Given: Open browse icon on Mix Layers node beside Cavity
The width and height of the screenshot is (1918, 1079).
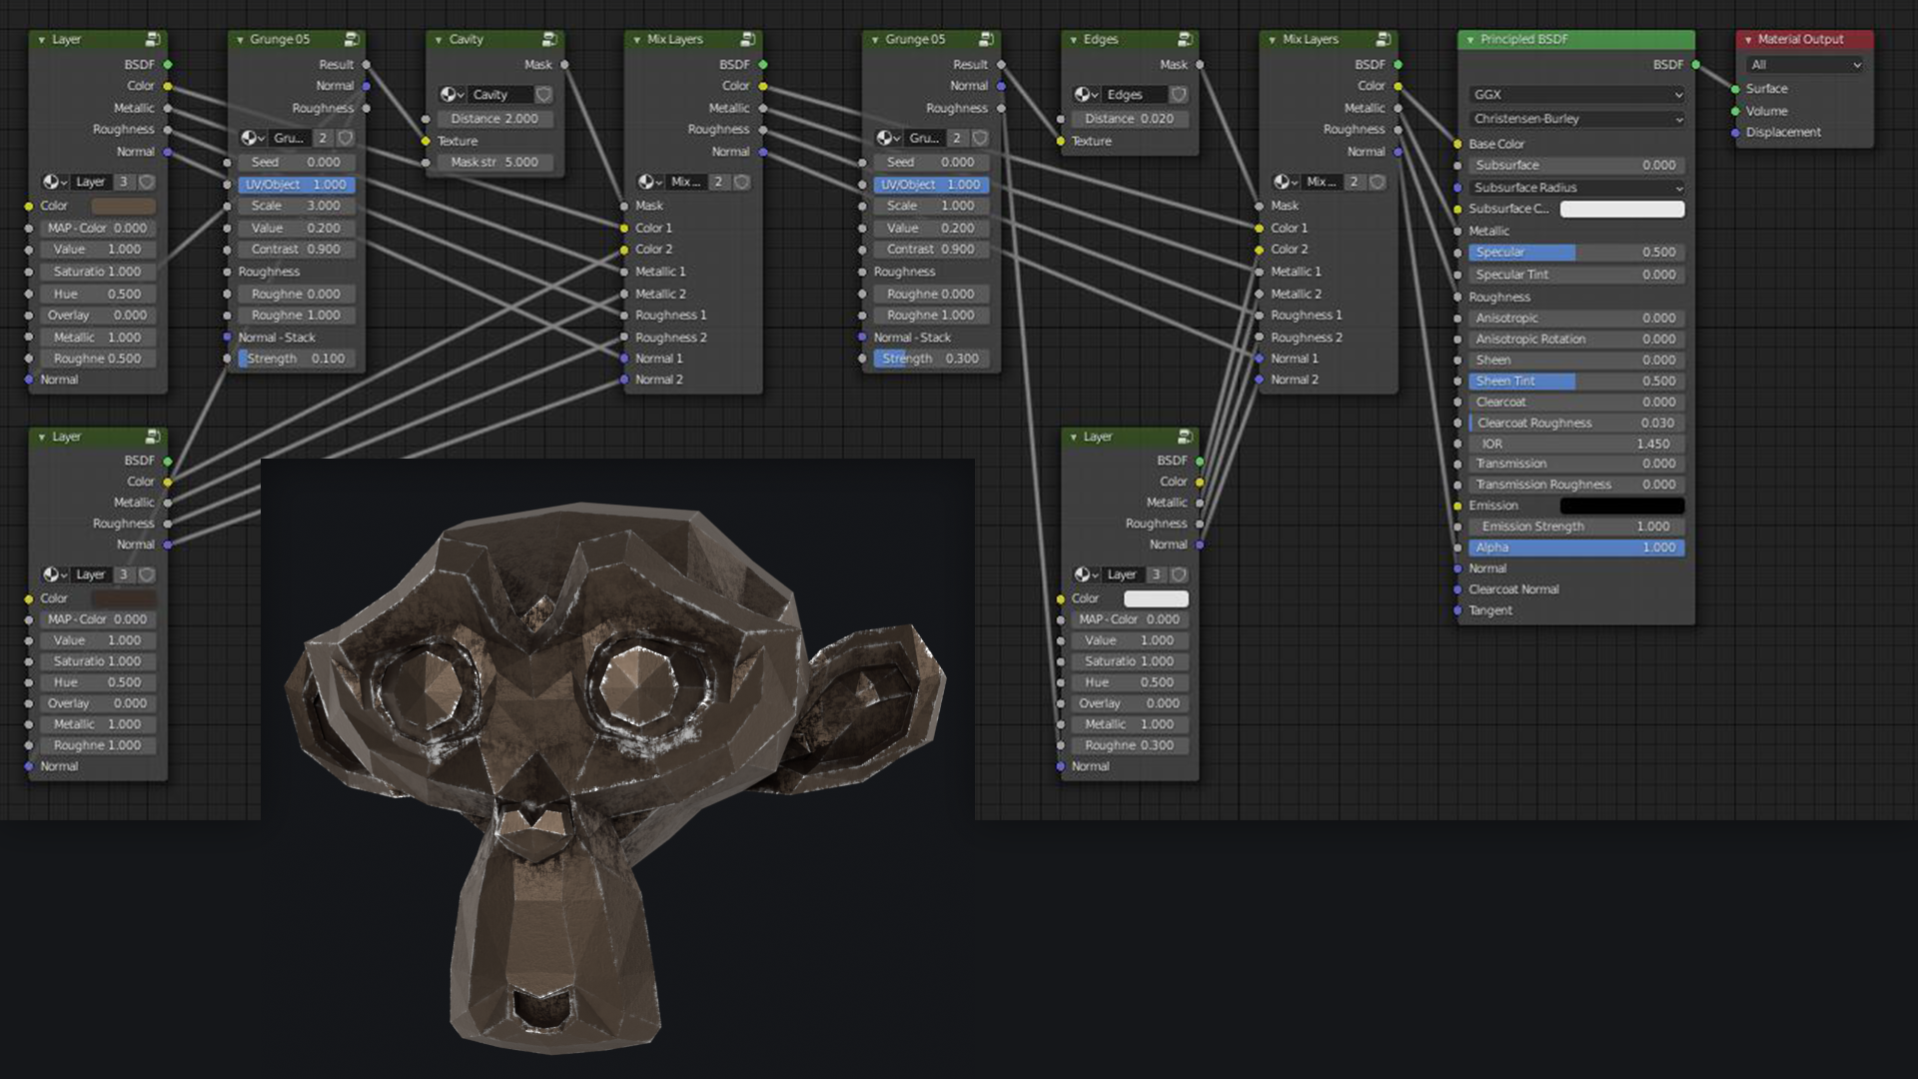Looking at the screenshot, I should (x=650, y=182).
